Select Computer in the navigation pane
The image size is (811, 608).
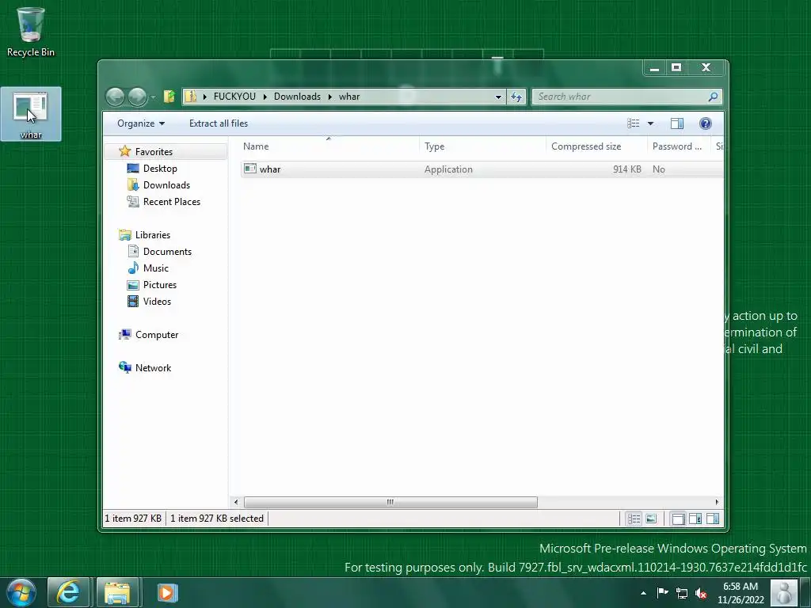(157, 335)
